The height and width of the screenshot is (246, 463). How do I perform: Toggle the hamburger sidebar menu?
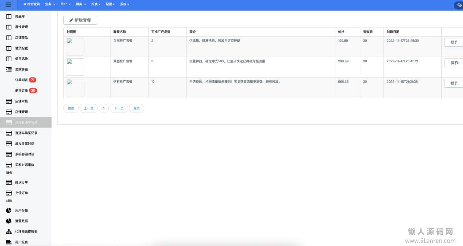click(8, 5)
